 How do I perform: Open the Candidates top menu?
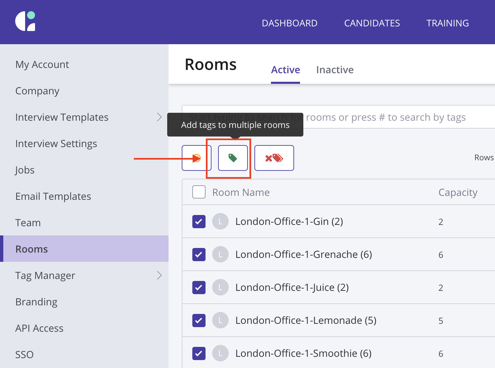pyautogui.click(x=372, y=23)
